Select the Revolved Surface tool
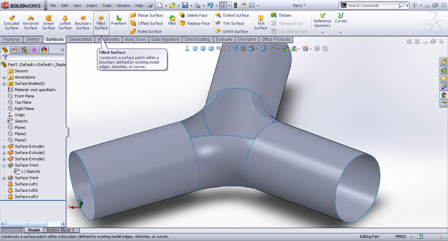The height and width of the screenshot is (241, 448). [30, 23]
